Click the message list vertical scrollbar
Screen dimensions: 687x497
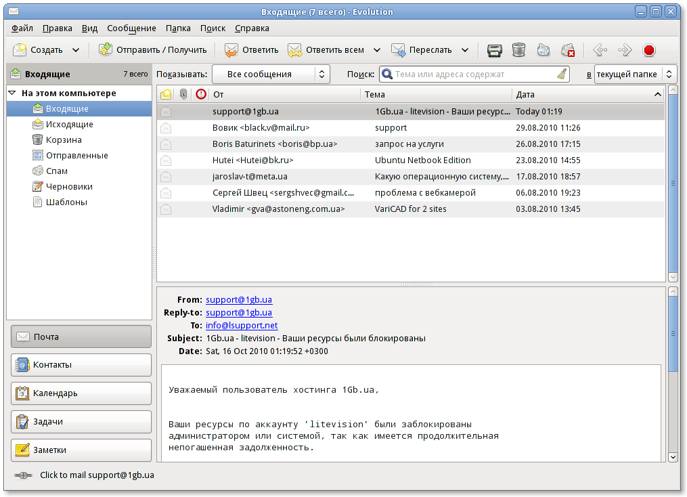(673, 183)
